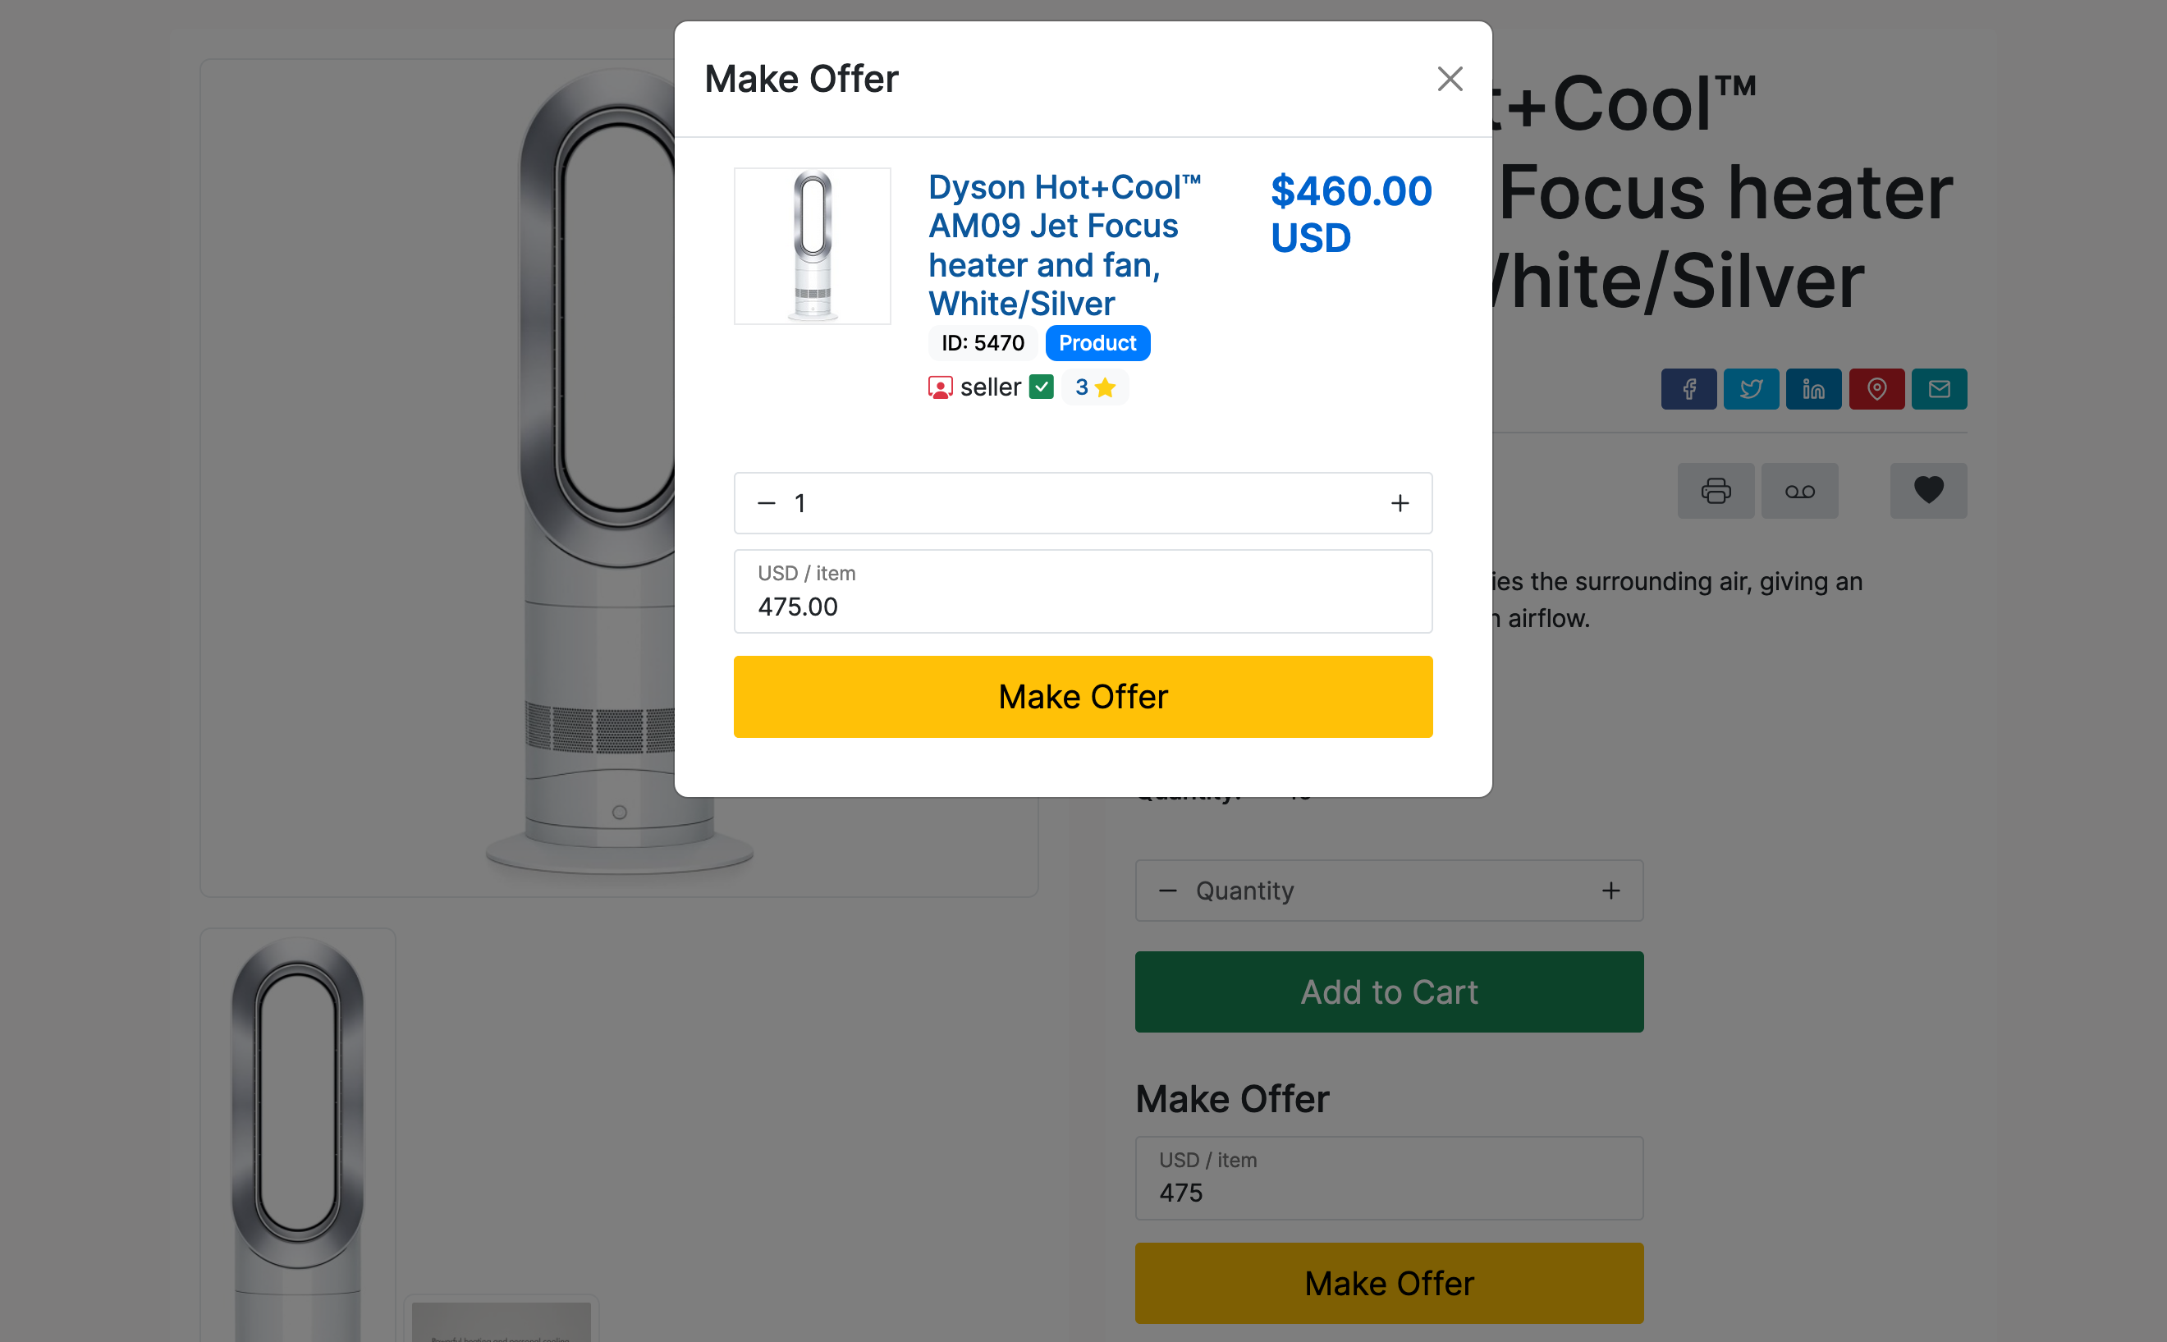
Task: Click the green verified seller checkmark
Action: pos(1041,388)
